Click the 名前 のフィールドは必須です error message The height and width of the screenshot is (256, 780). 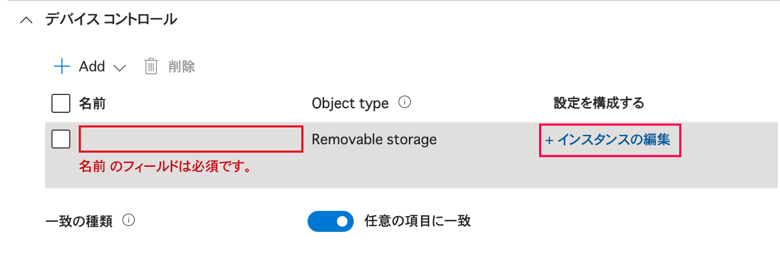[x=164, y=167]
